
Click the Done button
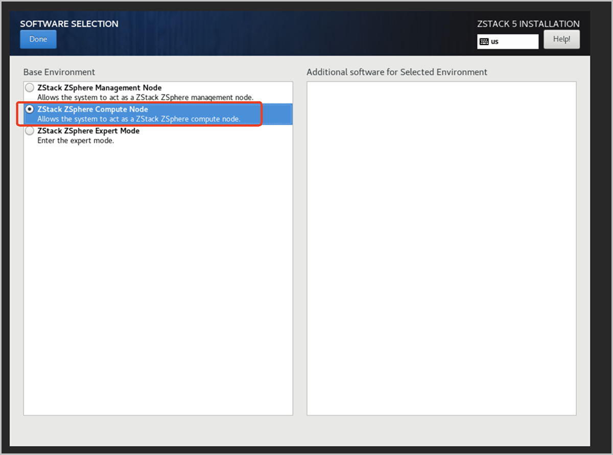(38, 39)
